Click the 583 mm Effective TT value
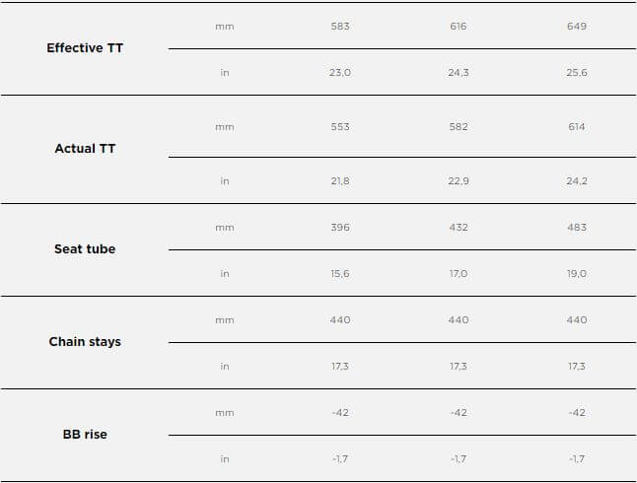Screen dimensions: 637x483 click(x=340, y=26)
